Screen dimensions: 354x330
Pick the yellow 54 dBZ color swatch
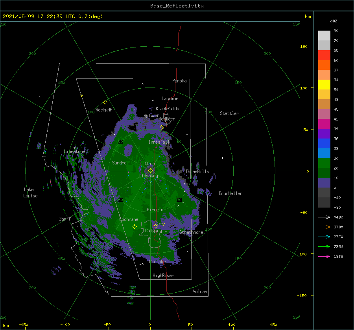pyautogui.click(x=324, y=85)
